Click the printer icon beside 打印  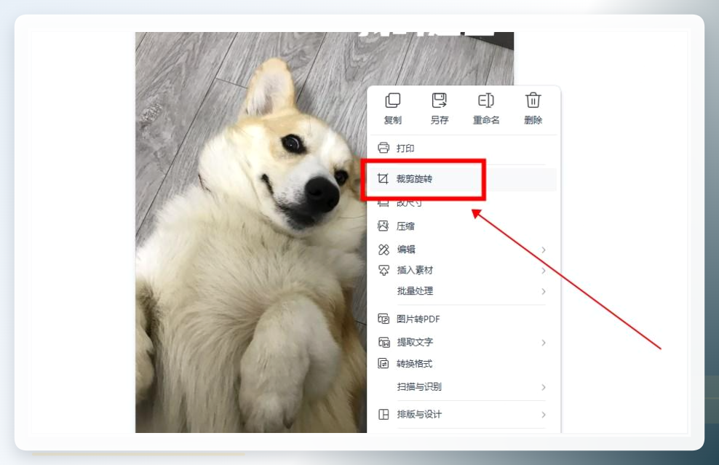pyautogui.click(x=384, y=148)
